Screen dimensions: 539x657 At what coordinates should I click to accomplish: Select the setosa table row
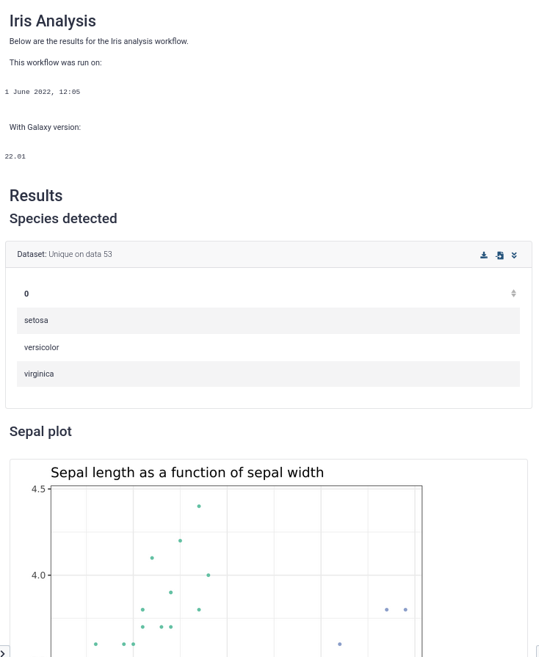tap(268, 321)
